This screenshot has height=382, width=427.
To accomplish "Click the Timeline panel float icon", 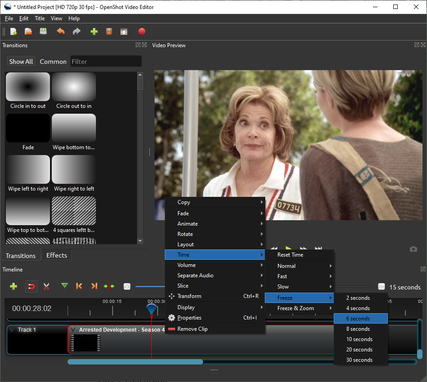I will click(423, 269).
